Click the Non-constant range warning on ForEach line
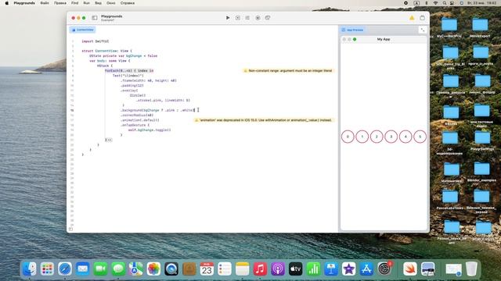Image resolution: width=501 pixels, height=281 pixels. [288, 71]
